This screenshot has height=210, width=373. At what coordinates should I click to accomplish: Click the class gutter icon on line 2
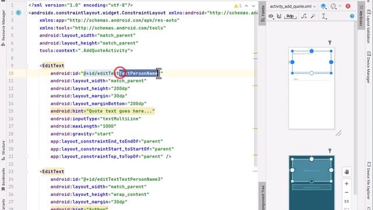click(x=19, y=13)
